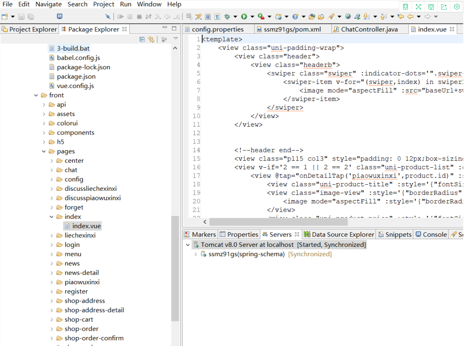Open the Search dropdown arrow
Screen dimensions: 464x346
pyautogui.click(x=339, y=17)
